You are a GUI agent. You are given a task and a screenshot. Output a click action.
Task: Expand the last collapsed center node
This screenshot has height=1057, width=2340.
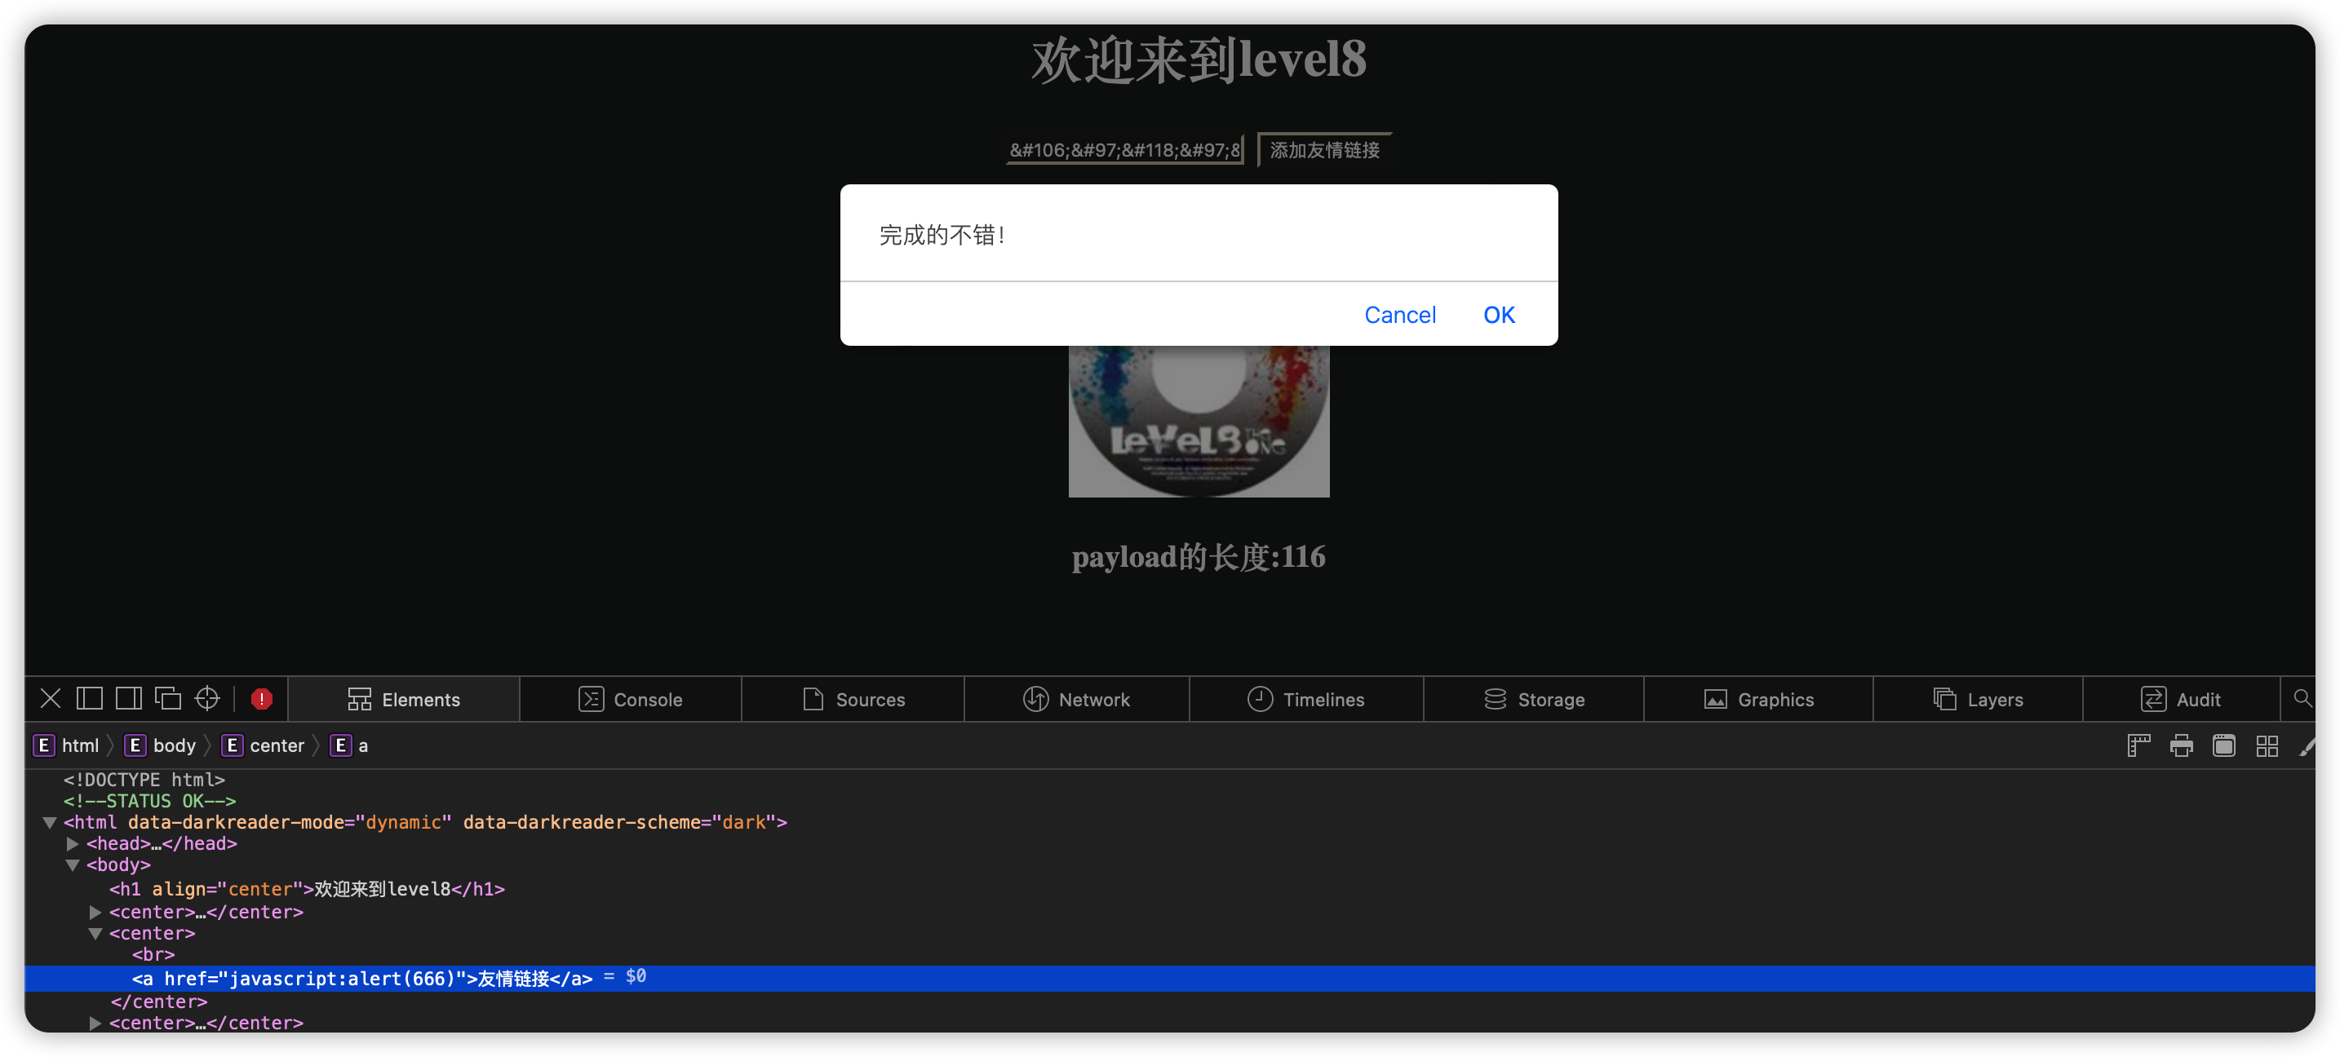click(95, 1024)
